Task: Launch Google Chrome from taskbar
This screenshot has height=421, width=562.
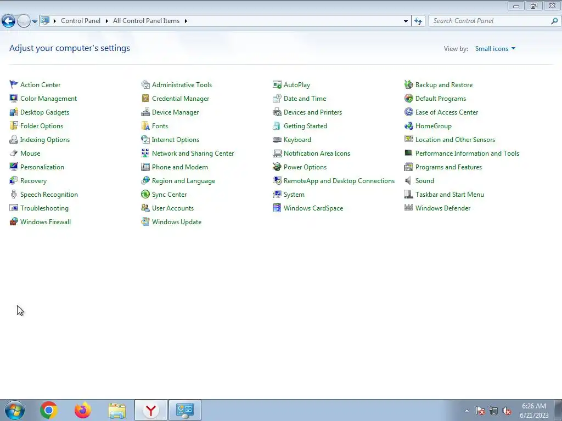Action: 49,410
